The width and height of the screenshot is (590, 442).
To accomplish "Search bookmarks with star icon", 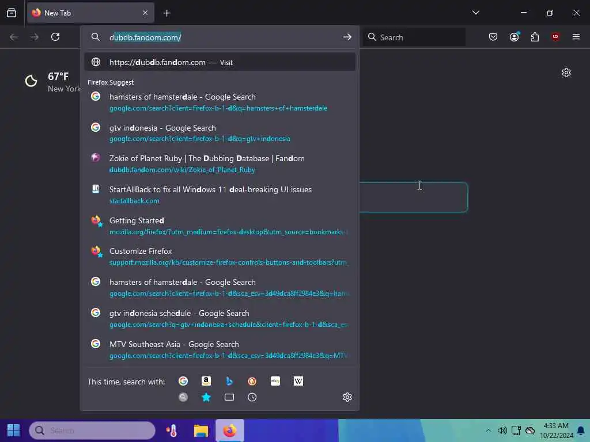I will pyautogui.click(x=206, y=397).
